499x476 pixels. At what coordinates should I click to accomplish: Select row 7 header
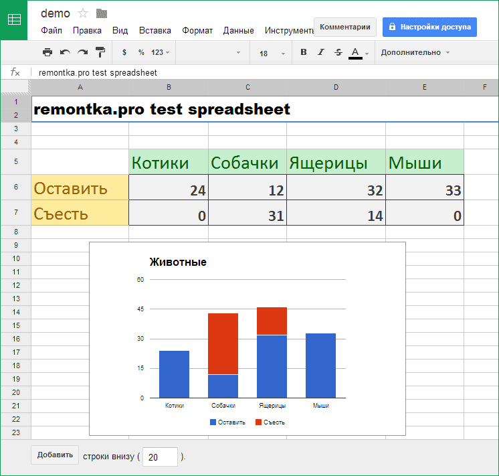click(x=16, y=212)
